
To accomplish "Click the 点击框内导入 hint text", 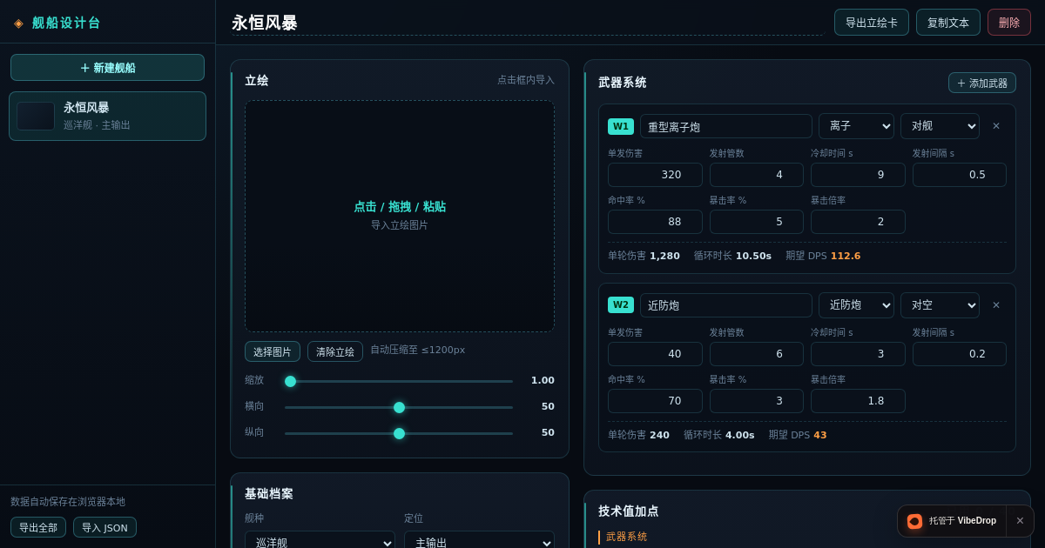I will coord(526,80).
